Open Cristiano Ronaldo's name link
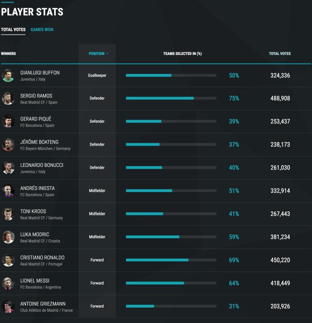The width and height of the screenshot is (312, 323). [x=42, y=257]
